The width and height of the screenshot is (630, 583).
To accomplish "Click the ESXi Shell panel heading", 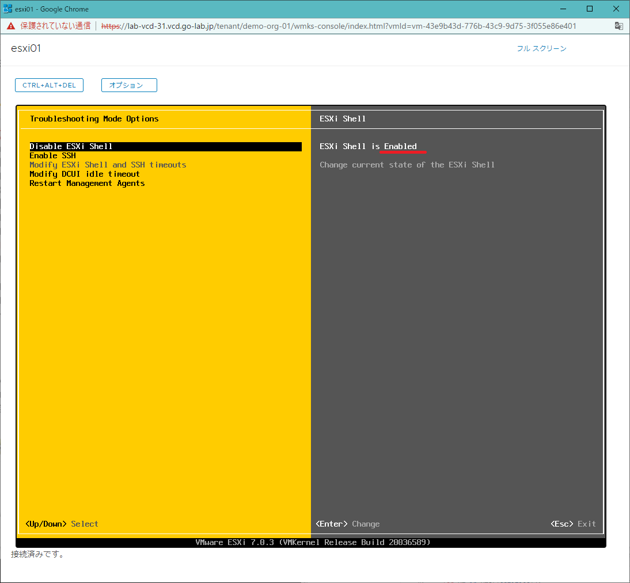I will click(343, 119).
